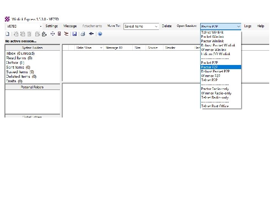Choose Robust Packet Winlink session
Image resolution: width=273 pixels, height=204 pixels.
point(221,45)
